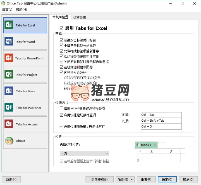Open the 帮助(H) menu in menu bar

[21, 9]
